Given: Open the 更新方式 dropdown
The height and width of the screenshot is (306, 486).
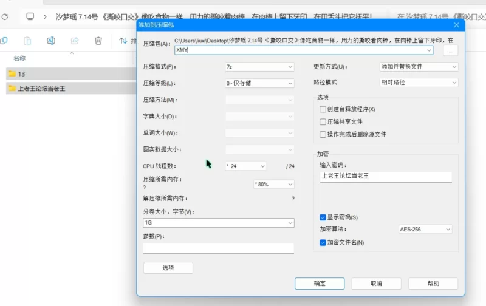Looking at the screenshot, I should click(x=419, y=67).
